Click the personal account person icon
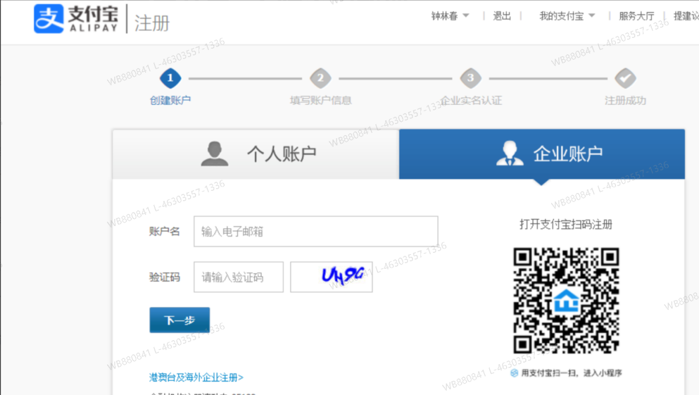The image size is (699, 395). 214,154
